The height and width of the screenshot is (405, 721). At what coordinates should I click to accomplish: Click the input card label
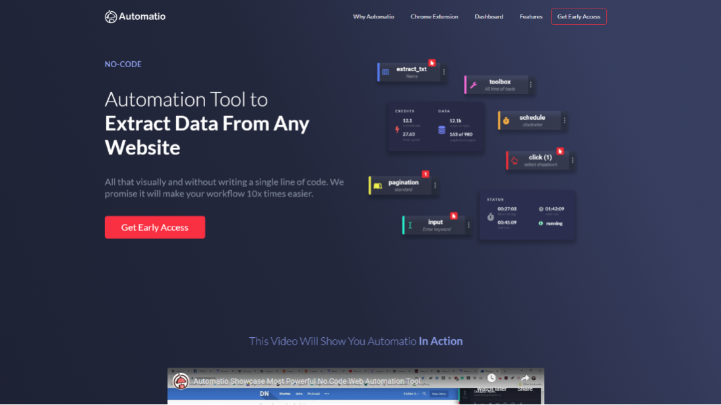(435, 222)
